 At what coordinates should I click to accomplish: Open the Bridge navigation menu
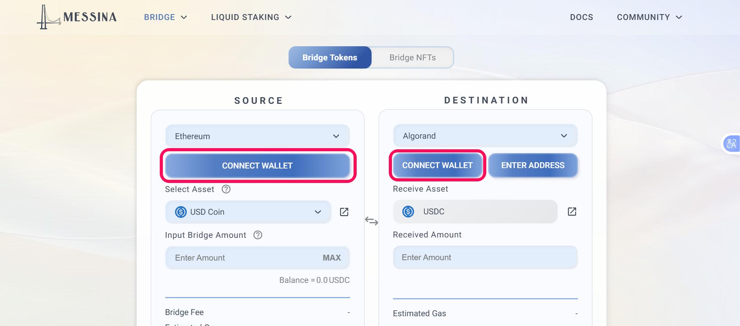click(x=165, y=17)
